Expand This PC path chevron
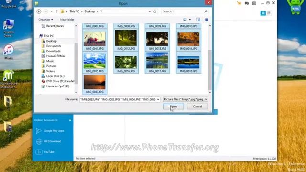Viewport: 306px width, 172px height. pos(82,11)
